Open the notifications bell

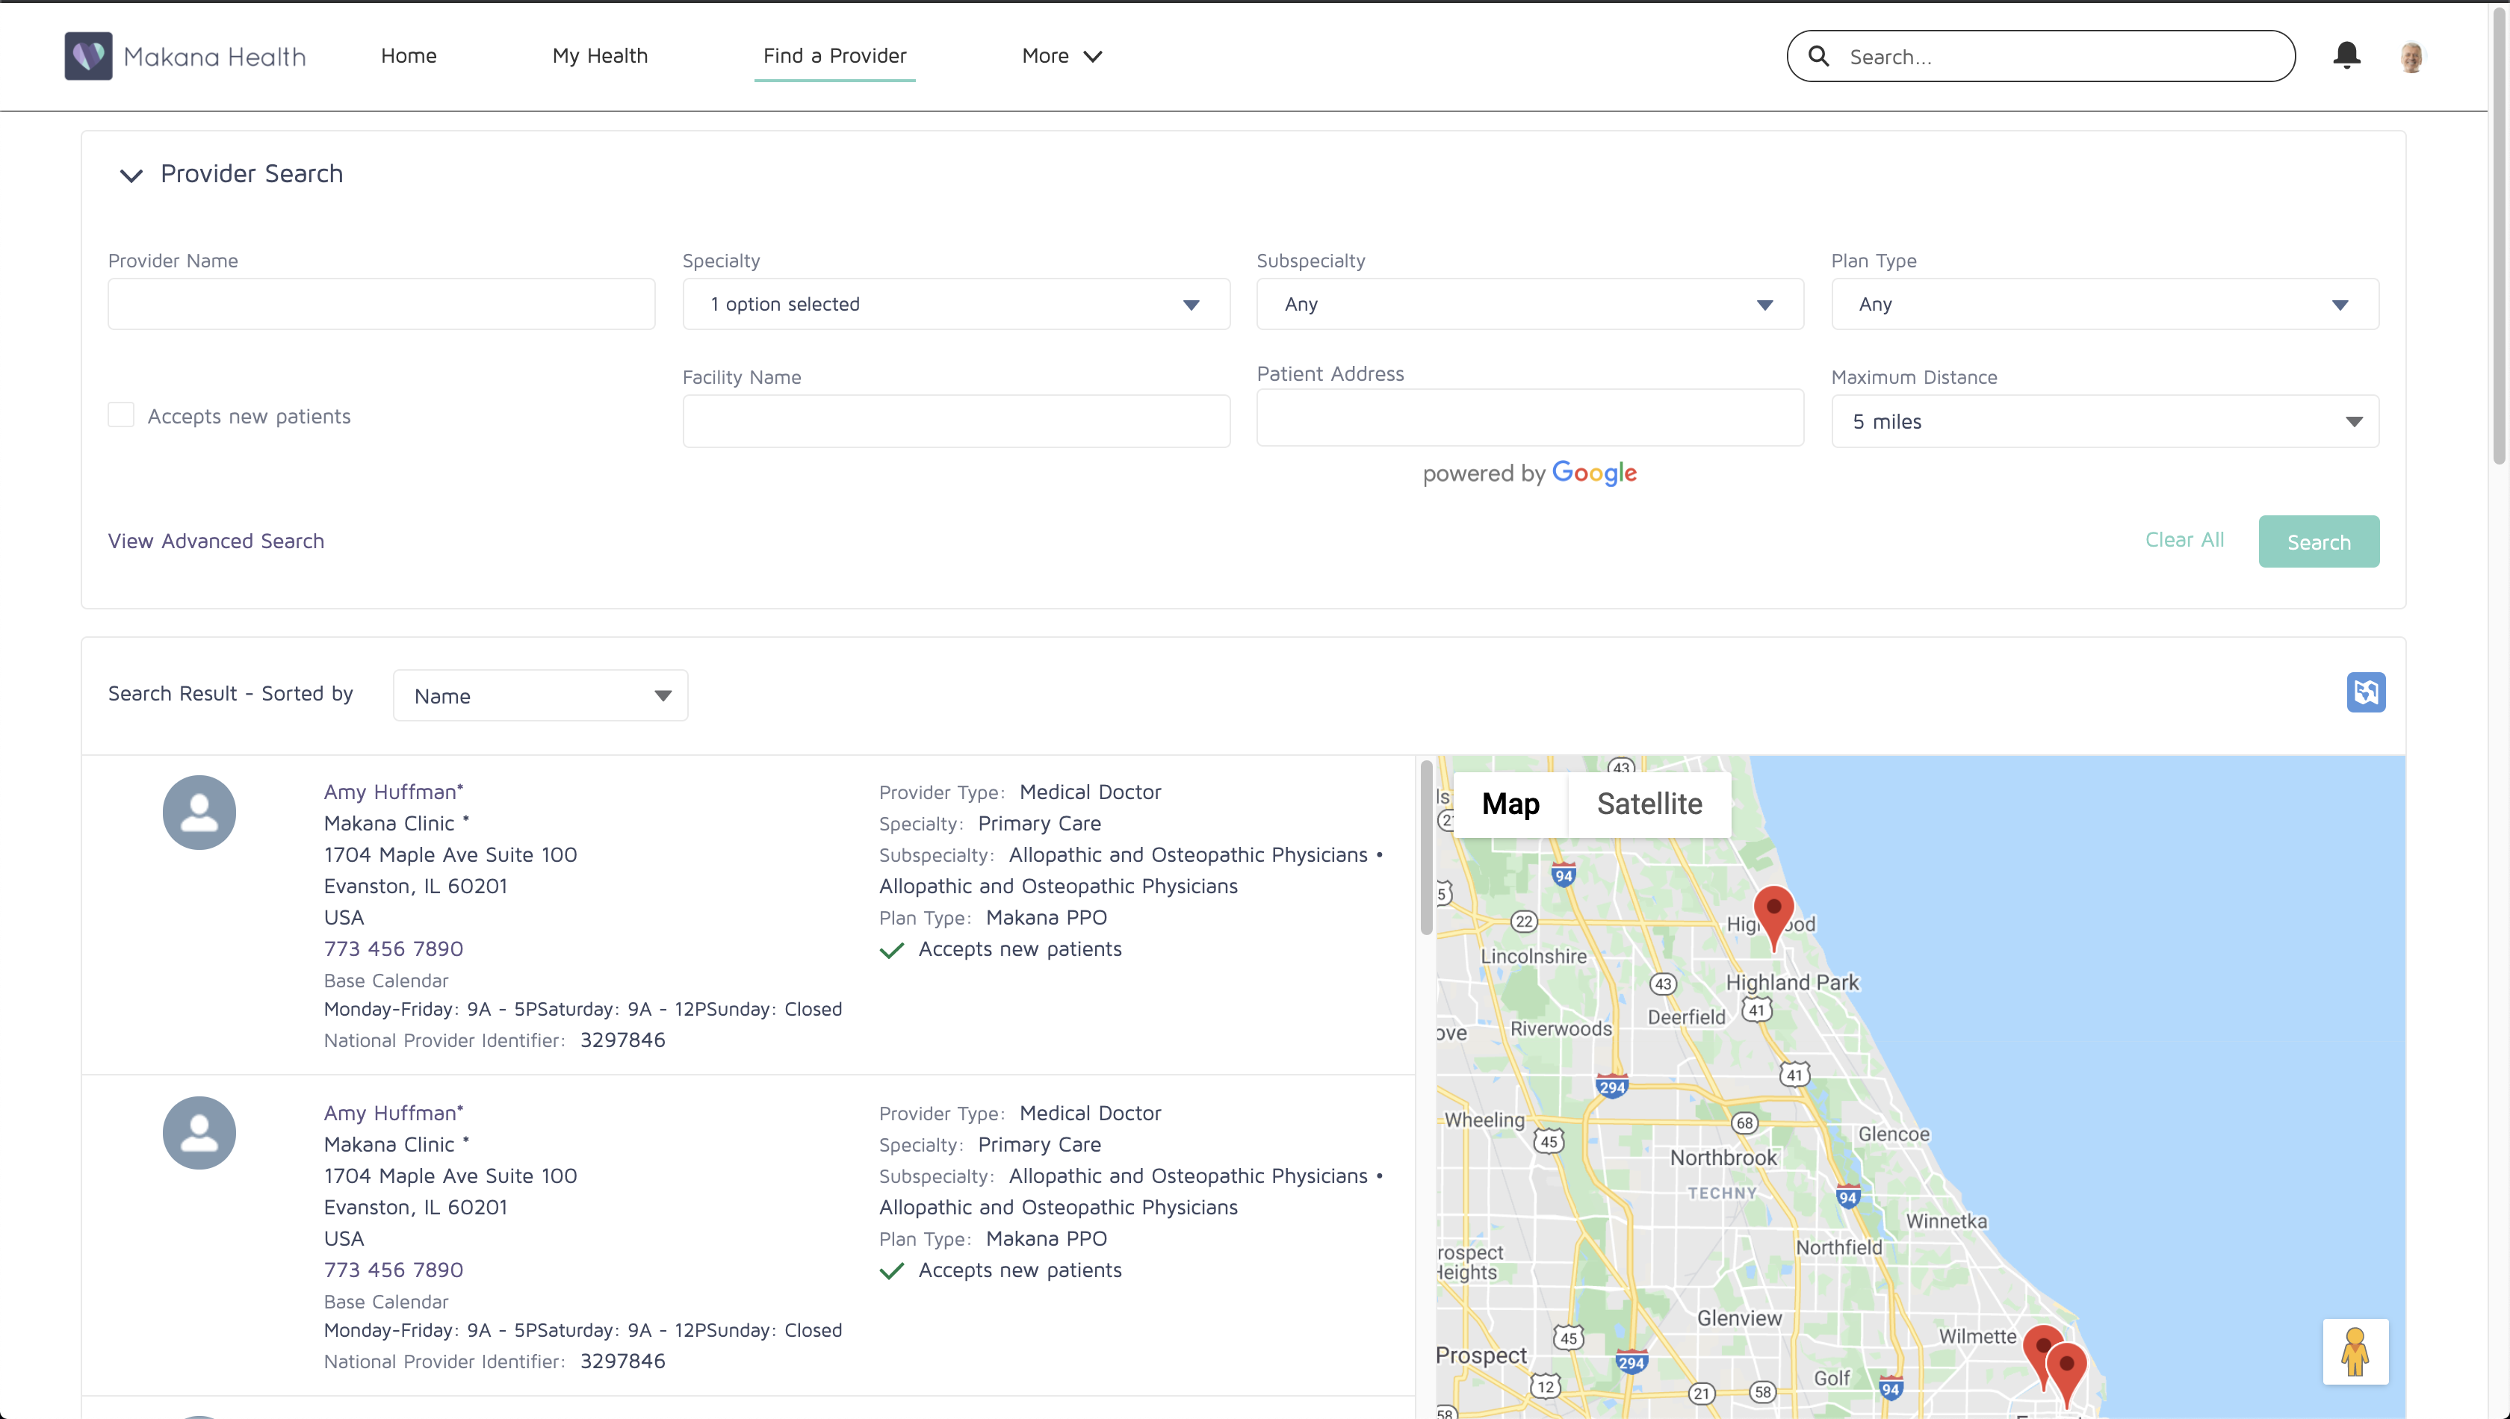tap(2346, 55)
